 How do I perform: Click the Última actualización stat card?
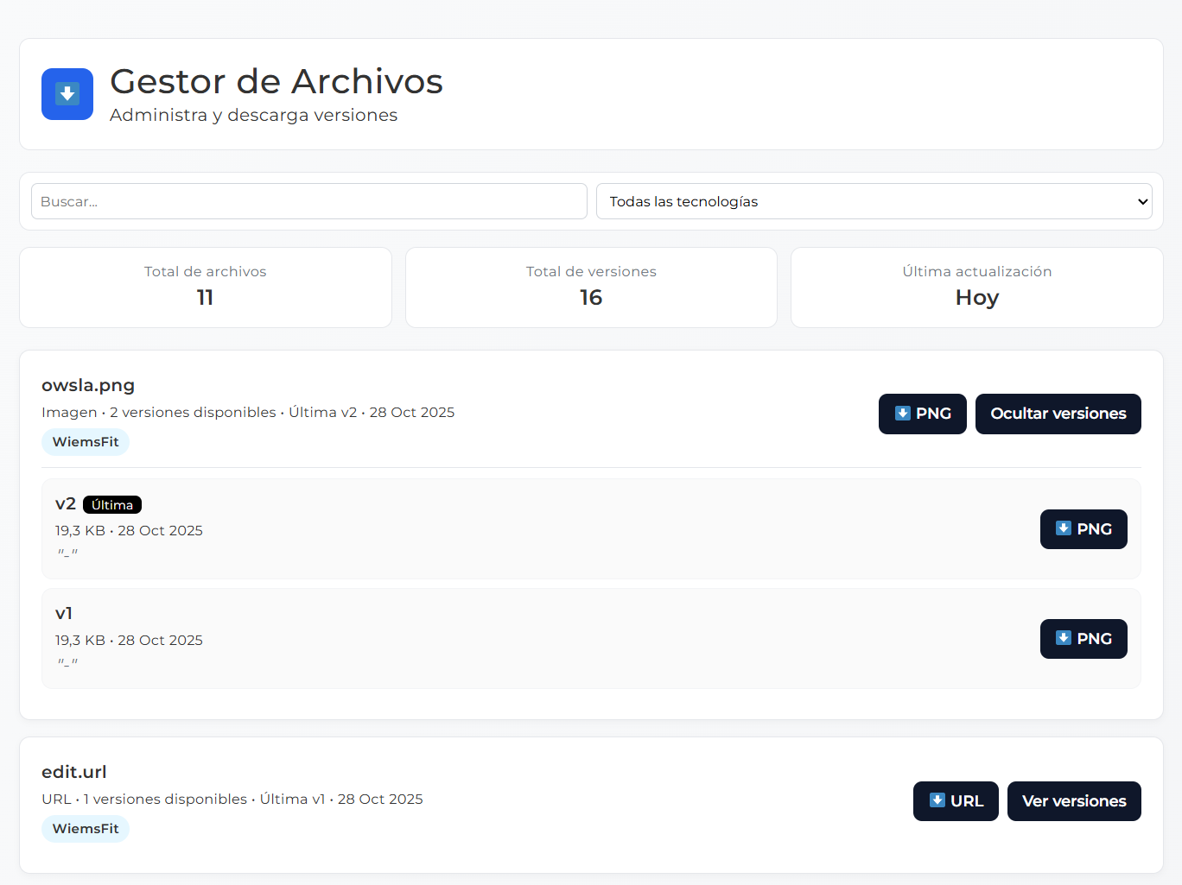tap(976, 288)
